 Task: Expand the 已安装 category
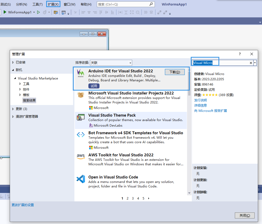pos(13,62)
